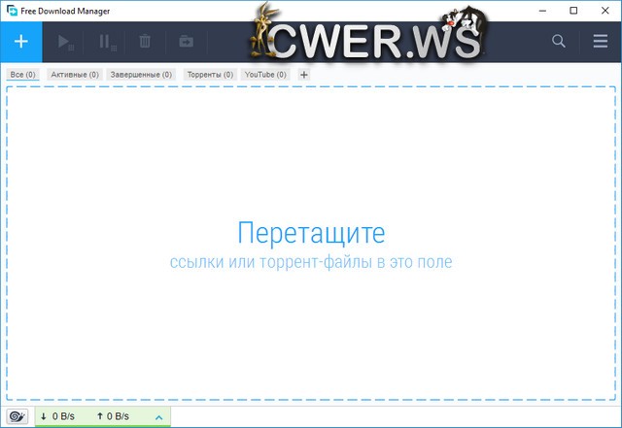Click the trash delete icon
Image resolution: width=622 pixels, height=428 pixels.
point(145,42)
